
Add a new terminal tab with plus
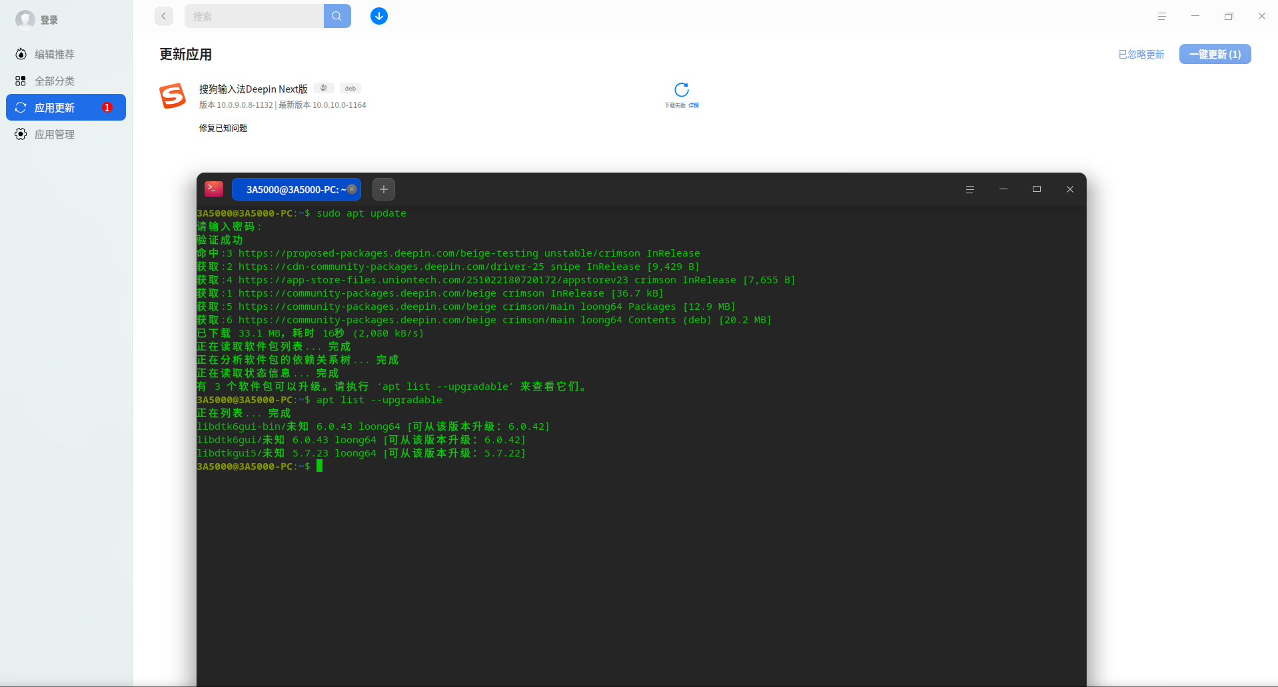384,189
